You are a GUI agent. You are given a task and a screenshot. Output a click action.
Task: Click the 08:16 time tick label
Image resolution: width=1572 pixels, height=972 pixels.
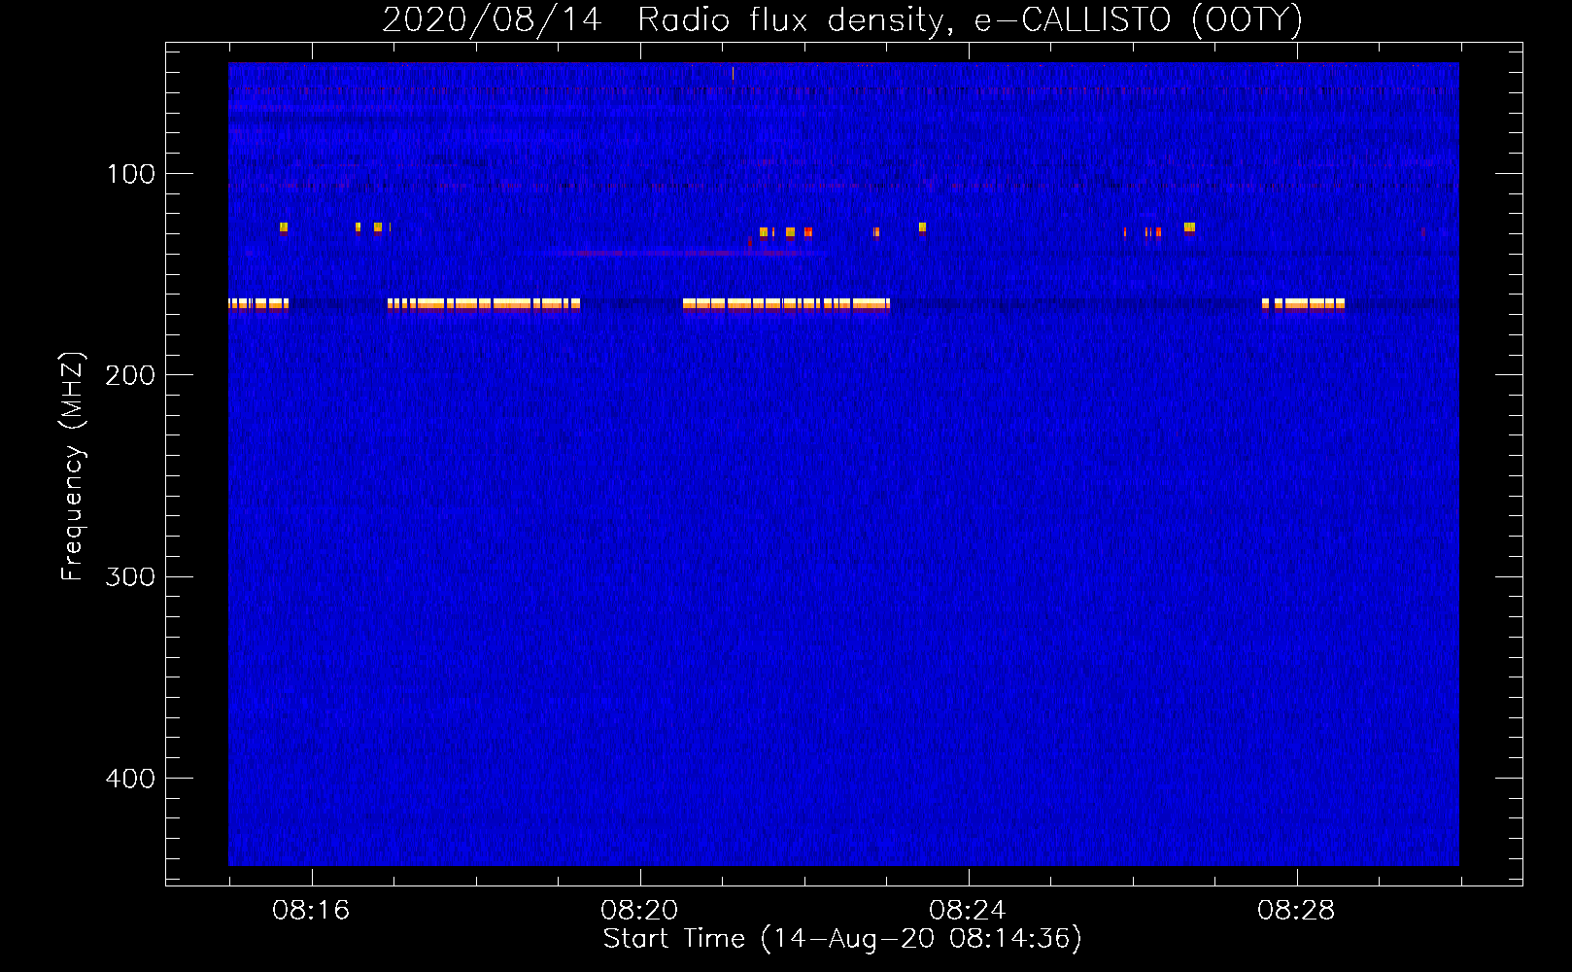[311, 911]
